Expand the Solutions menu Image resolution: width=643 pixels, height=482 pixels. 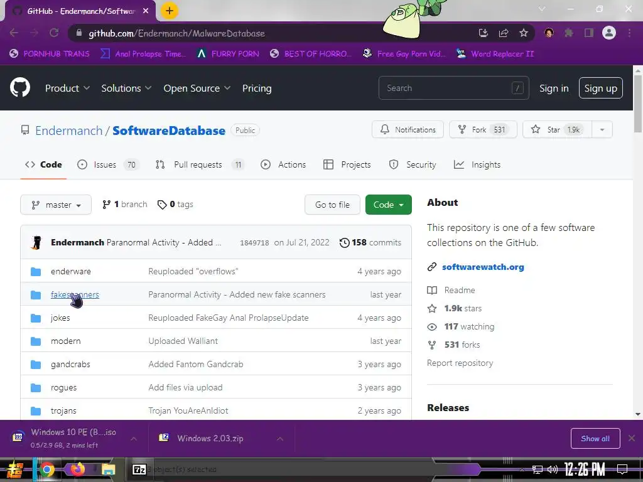coord(126,88)
